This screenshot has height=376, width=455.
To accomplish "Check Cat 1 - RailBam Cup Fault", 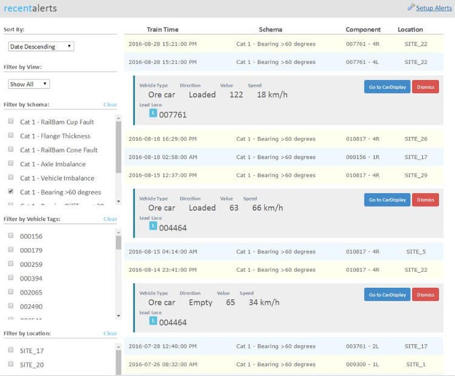I will (11, 121).
